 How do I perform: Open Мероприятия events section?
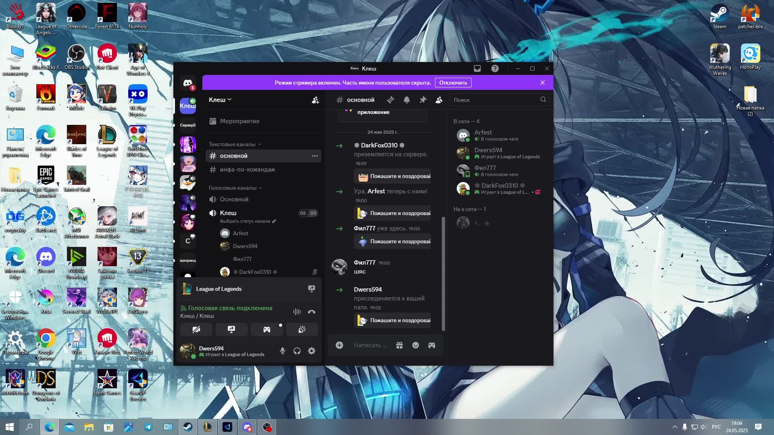click(263, 121)
